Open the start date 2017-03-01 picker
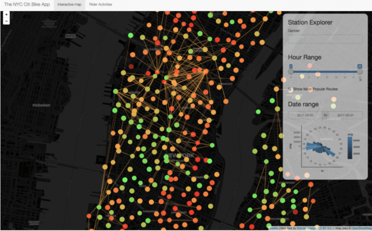Image resolution: width=372 pixels, height=231 pixels. [x=305, y=115]
